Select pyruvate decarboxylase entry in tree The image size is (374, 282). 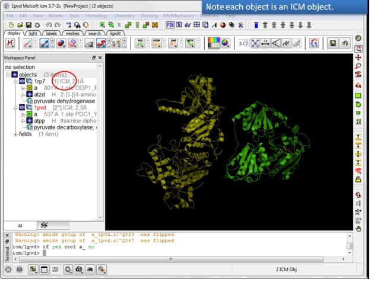pyautogui.click(x=65, y=127)
